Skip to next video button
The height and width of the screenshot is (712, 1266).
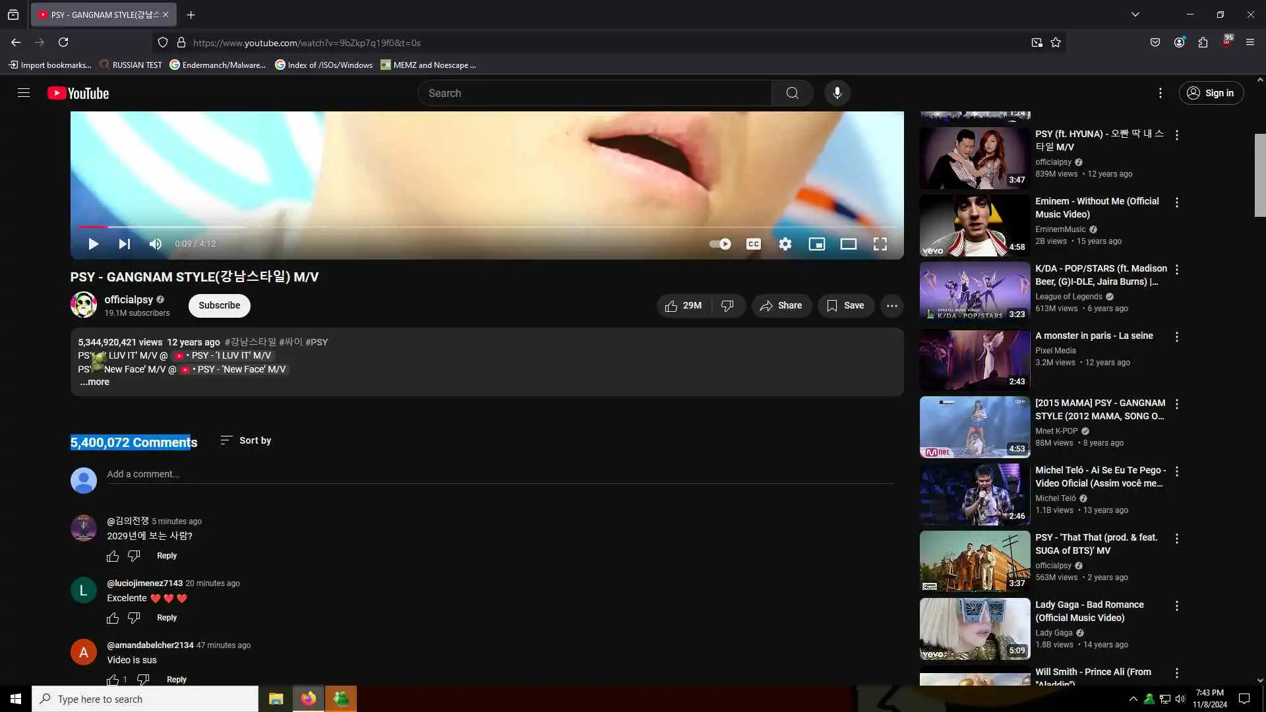click(124, 244)
